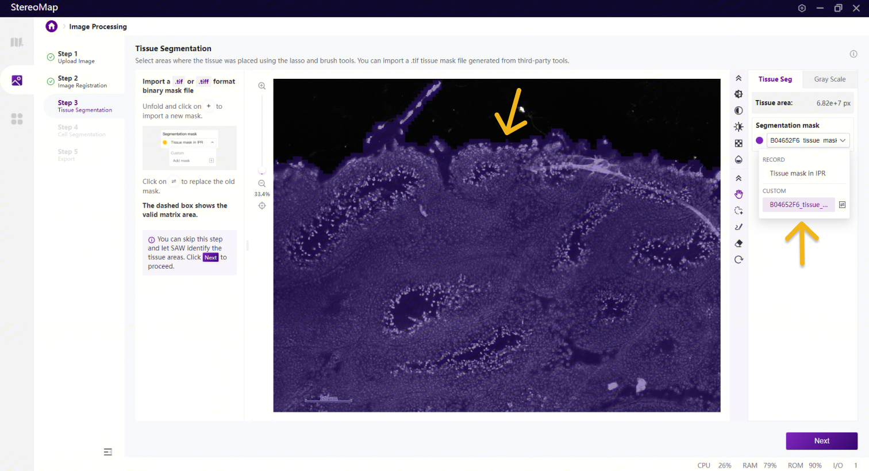Click the redo rotate arrow icon
The height and width of the screenshot is (471, 869).
(739, 260)
